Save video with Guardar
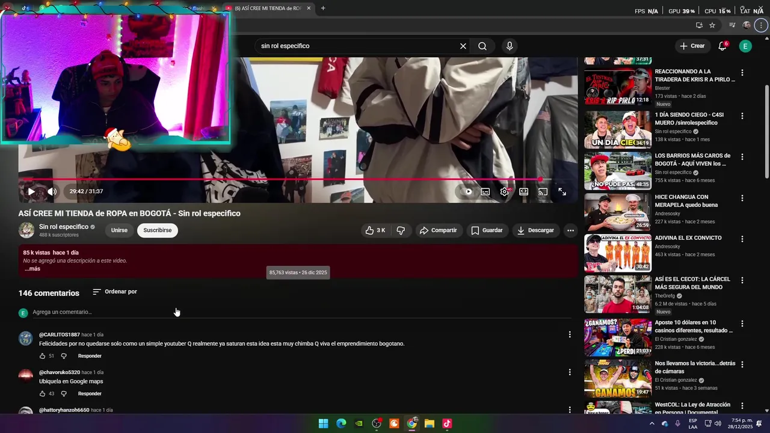Screen dimensions: 770x433 coord(487,230)
